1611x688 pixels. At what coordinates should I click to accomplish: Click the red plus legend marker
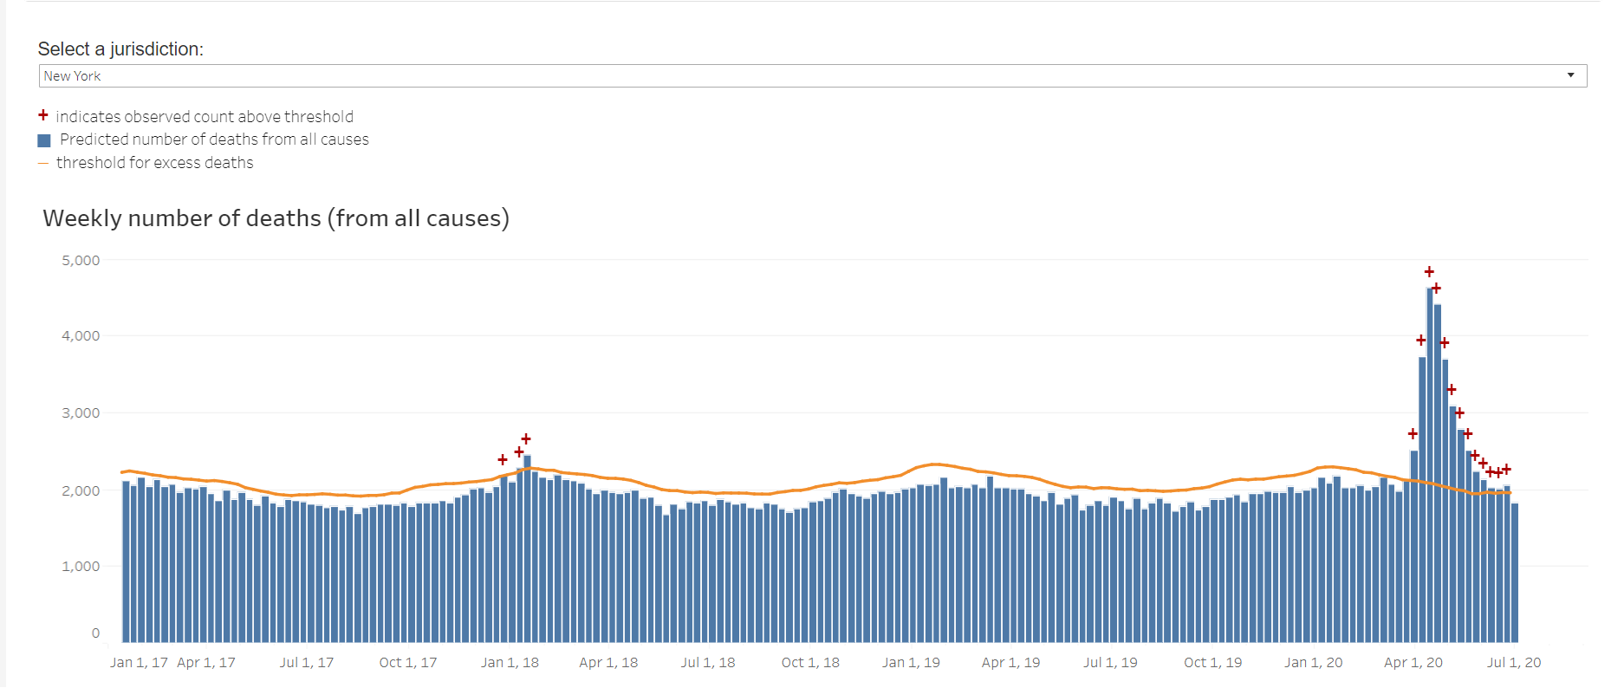point(43,115)
